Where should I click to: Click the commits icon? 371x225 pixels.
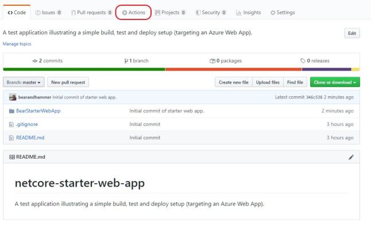[35, 61]
